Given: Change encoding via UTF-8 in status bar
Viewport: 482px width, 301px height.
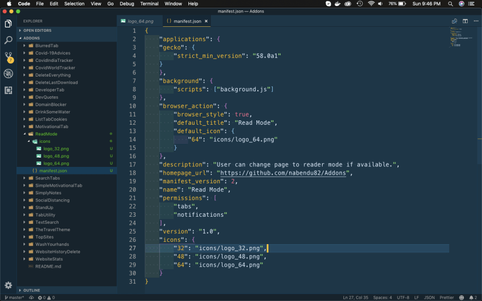Looking at the screenshot, I should (x=403, y=297).
